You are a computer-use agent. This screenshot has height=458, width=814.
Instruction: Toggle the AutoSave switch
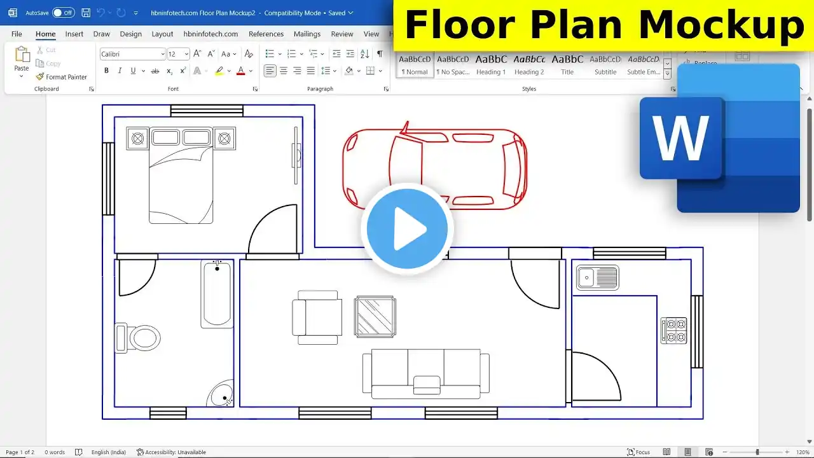pos(63,13)
